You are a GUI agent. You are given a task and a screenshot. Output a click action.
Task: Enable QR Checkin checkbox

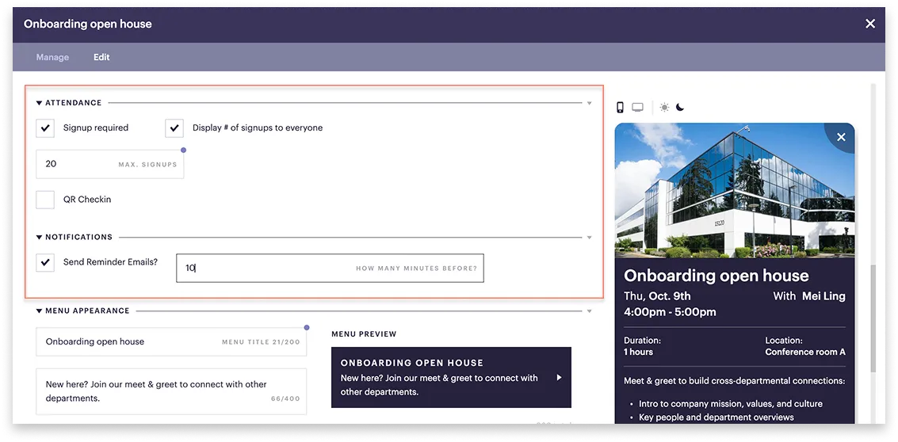click(x=45, y=200)
